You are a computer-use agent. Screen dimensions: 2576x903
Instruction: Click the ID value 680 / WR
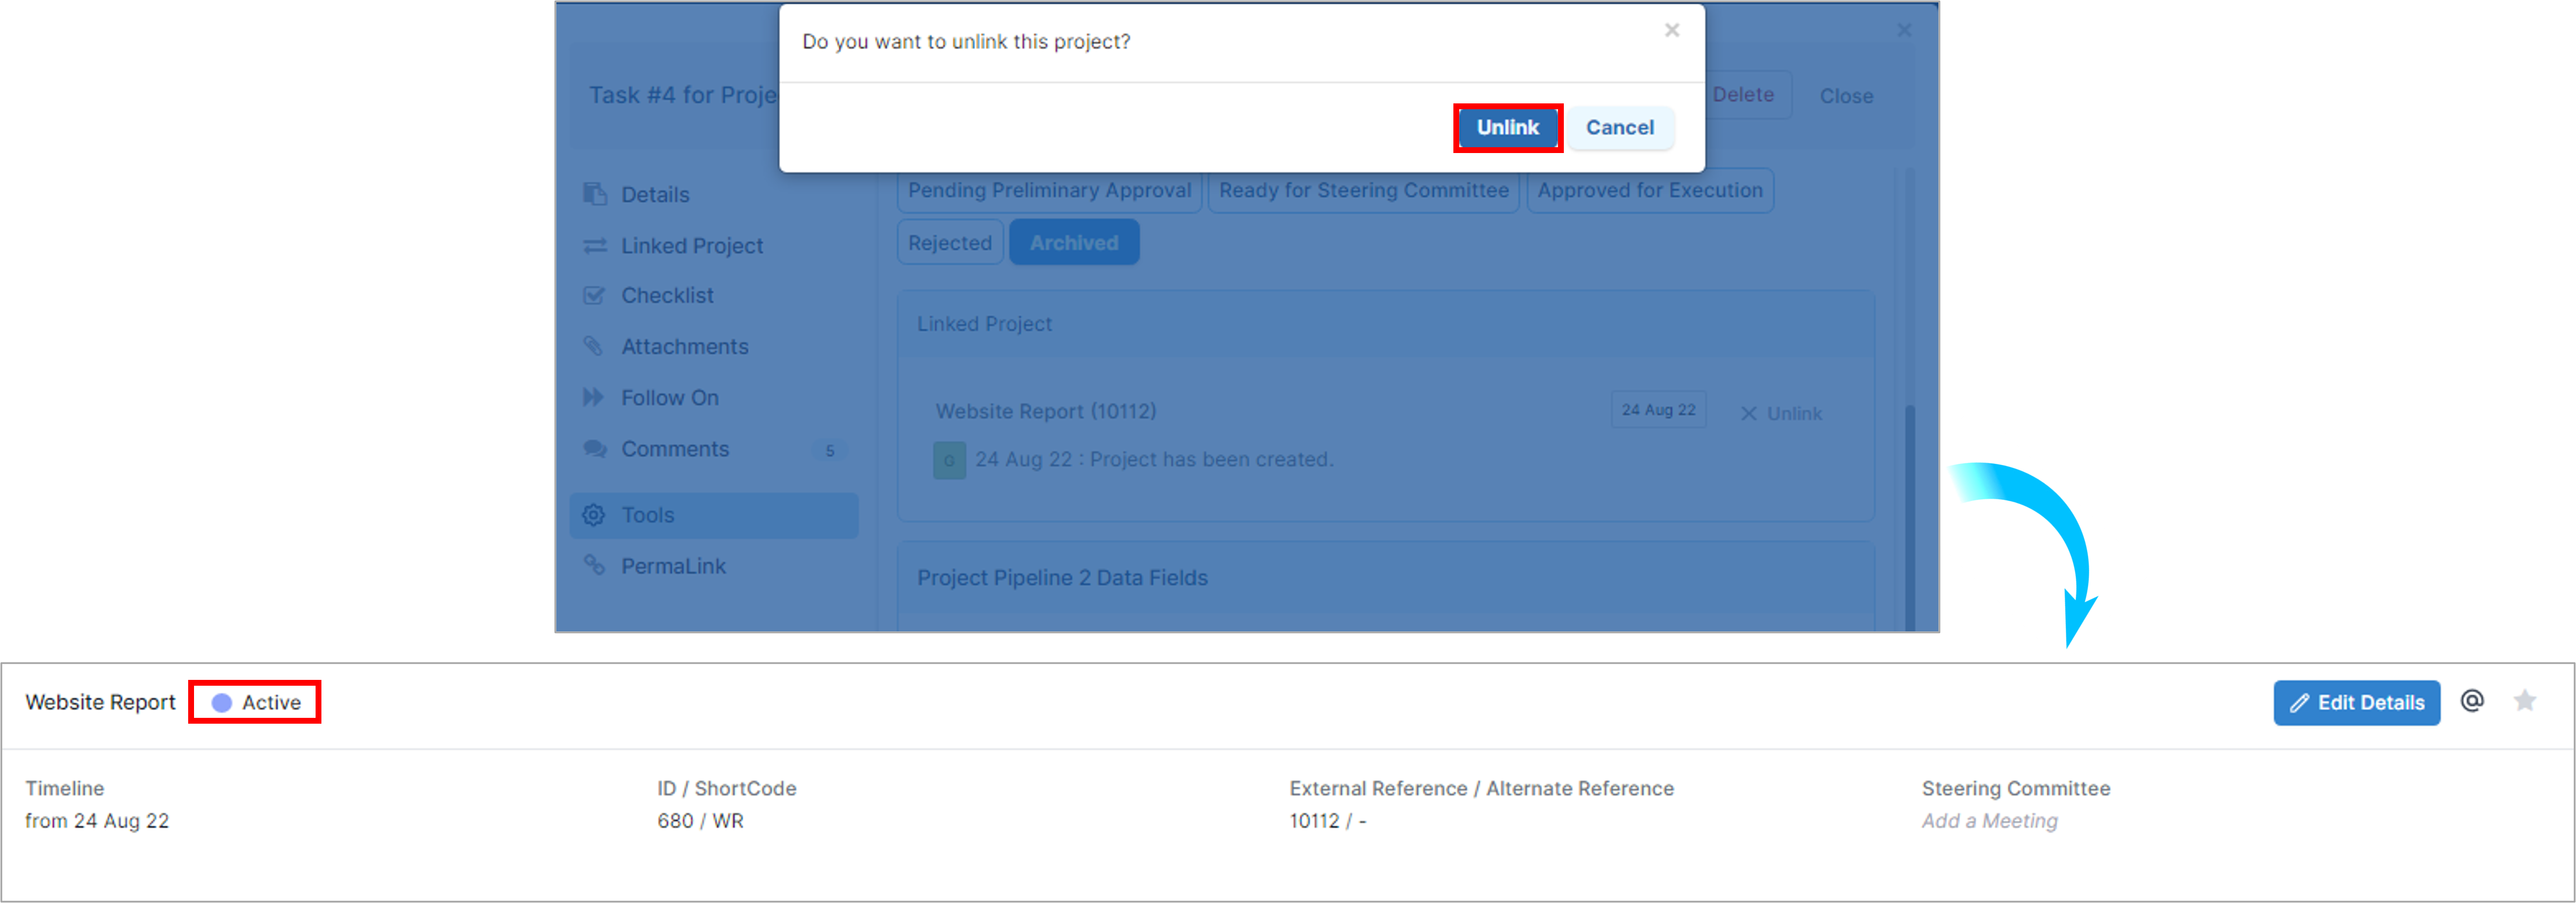700,820
